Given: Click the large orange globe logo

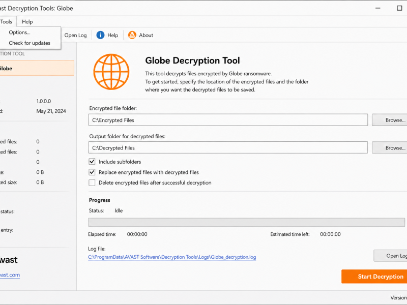Looking at the screenshot, I should point(111,72).
